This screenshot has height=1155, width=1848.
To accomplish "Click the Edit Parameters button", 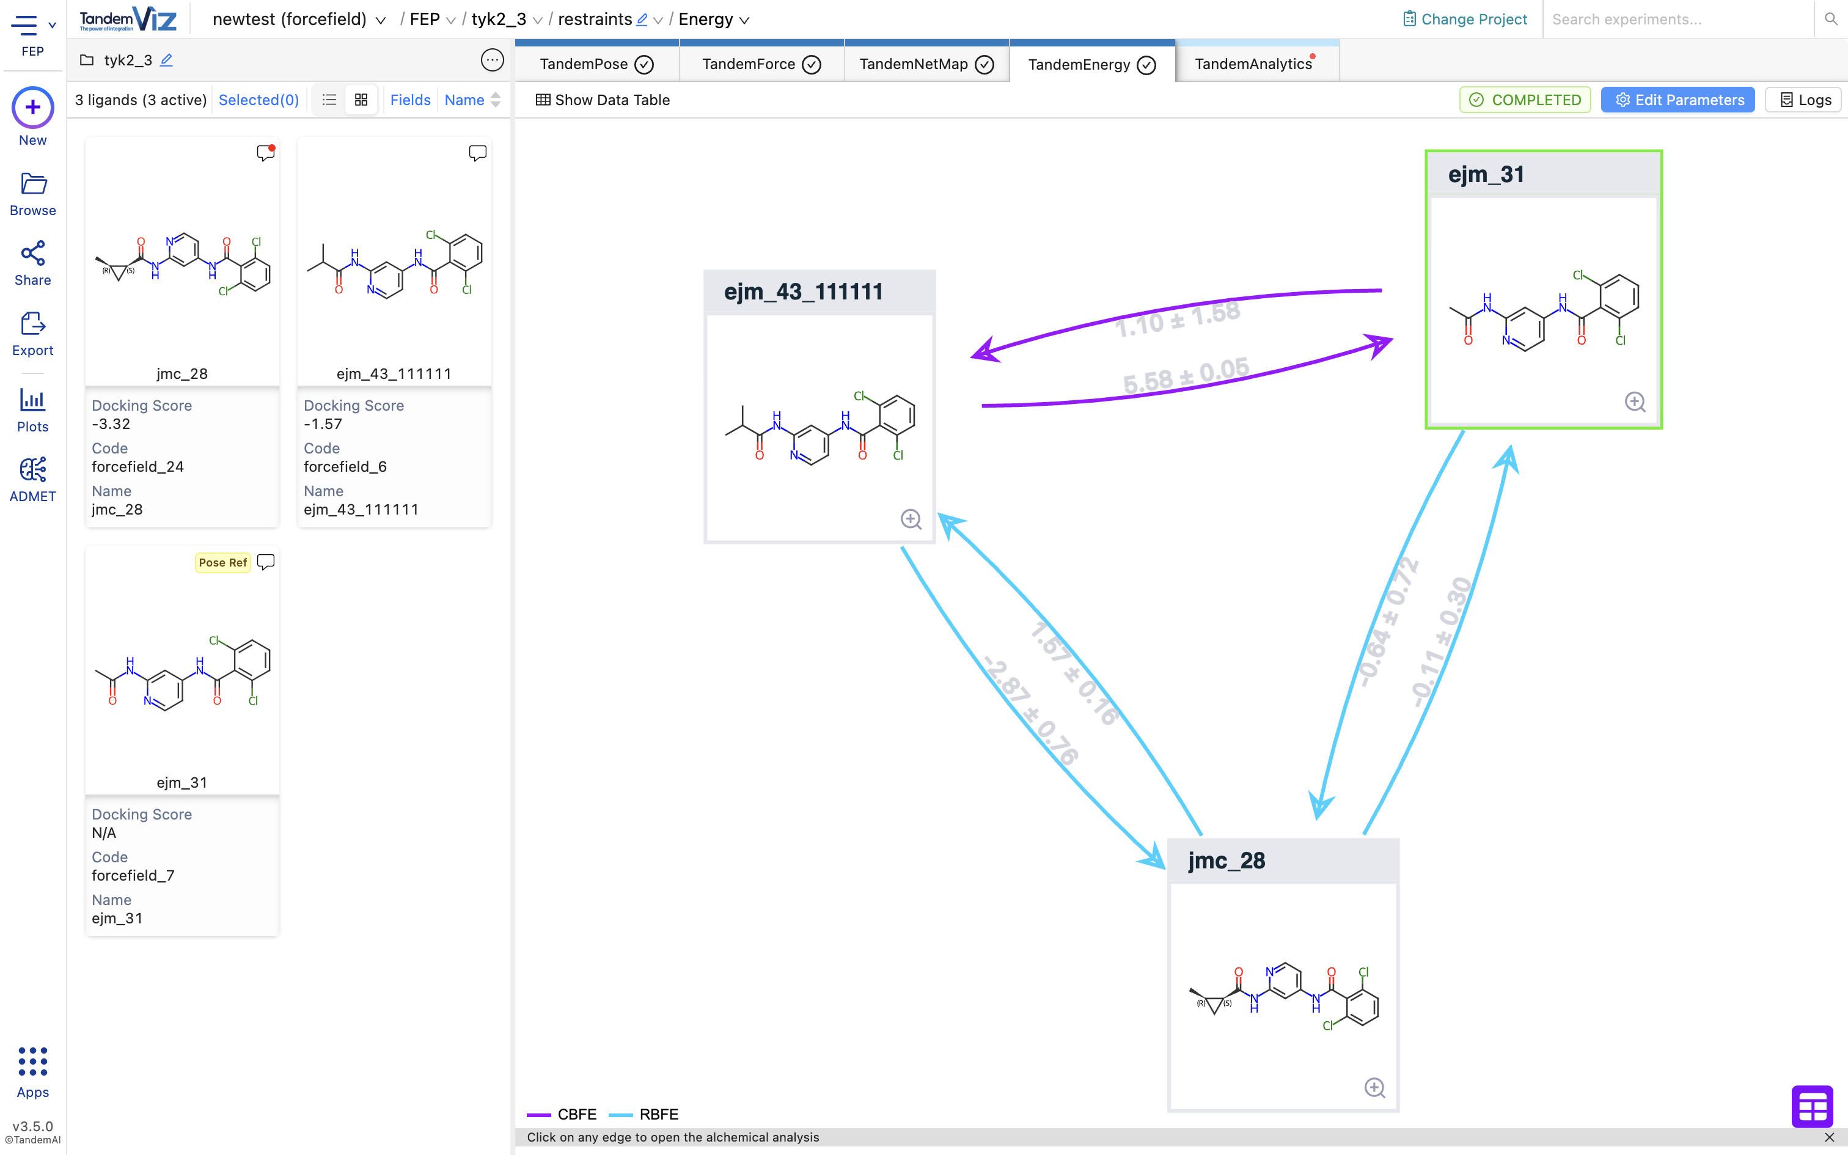I will [1677, 100].
